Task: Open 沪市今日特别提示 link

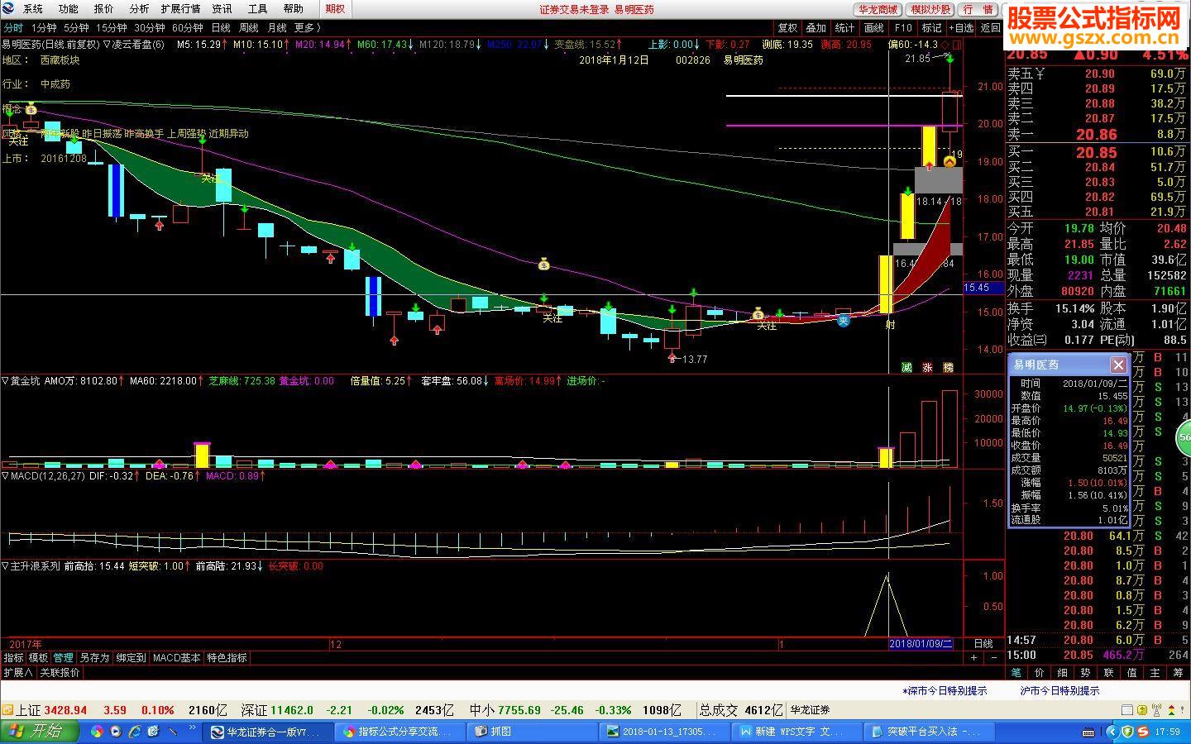Action: (1060, 690)
